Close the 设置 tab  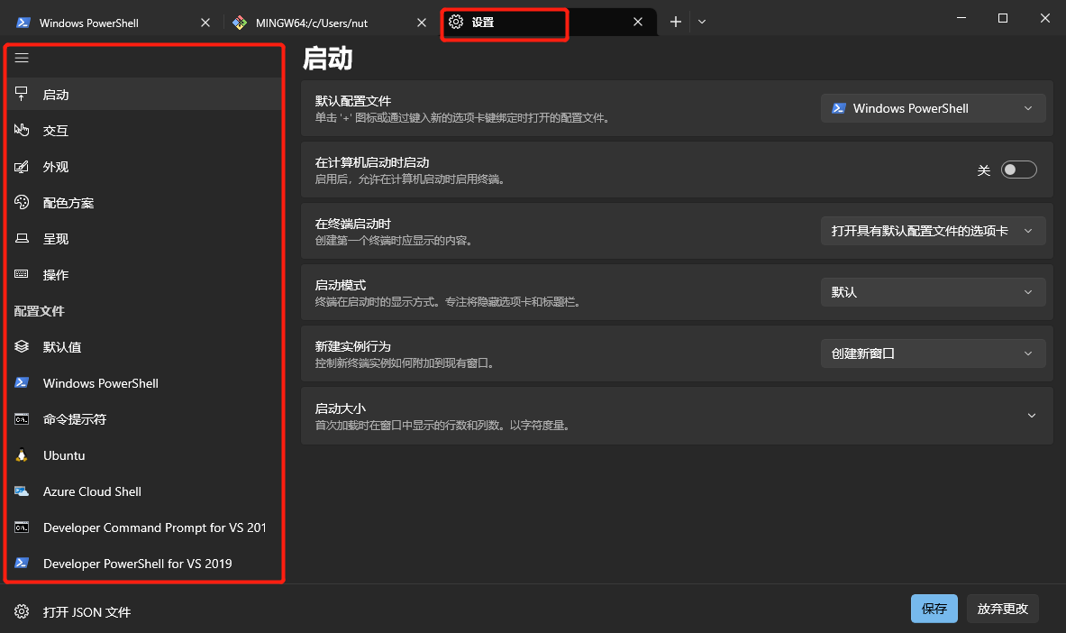638,22
